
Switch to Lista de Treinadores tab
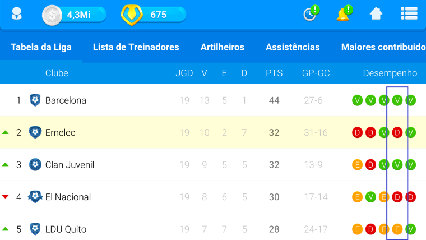pos(136,47)
